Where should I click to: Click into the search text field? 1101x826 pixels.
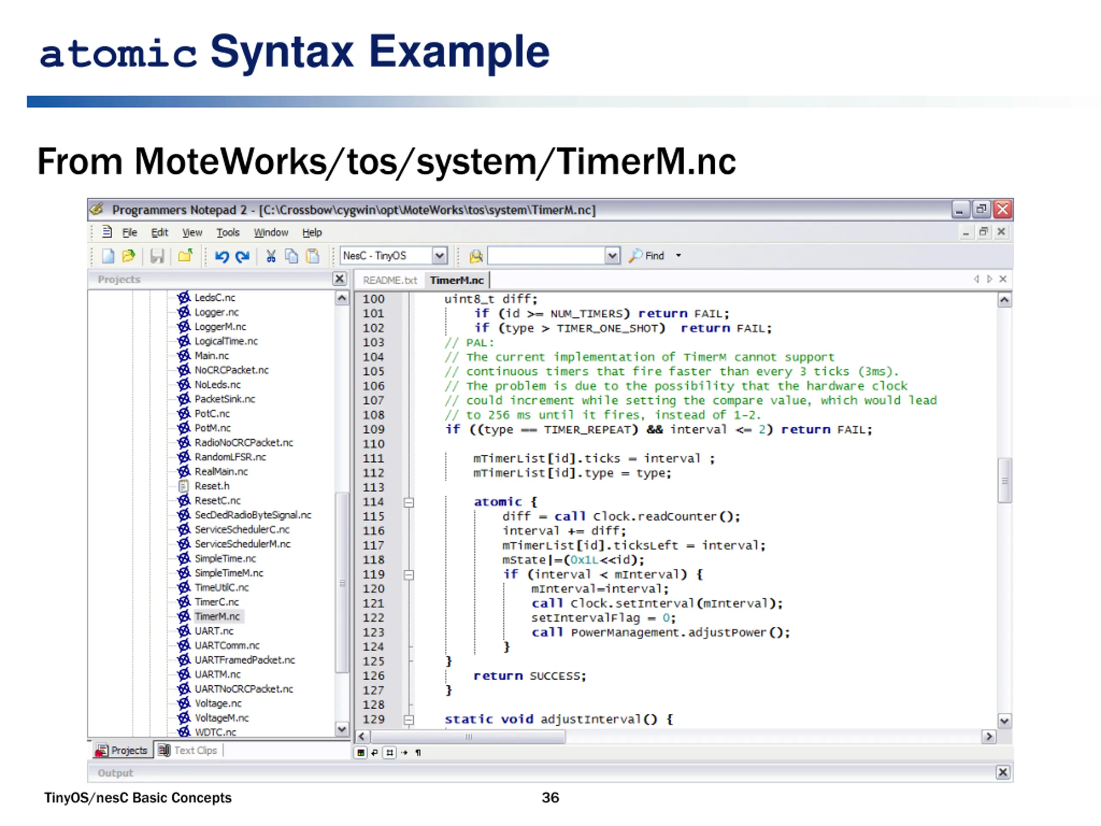click(547, 256)
